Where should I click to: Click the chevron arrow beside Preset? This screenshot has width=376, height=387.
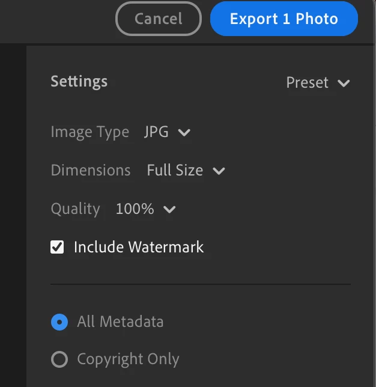click(344, 84)
